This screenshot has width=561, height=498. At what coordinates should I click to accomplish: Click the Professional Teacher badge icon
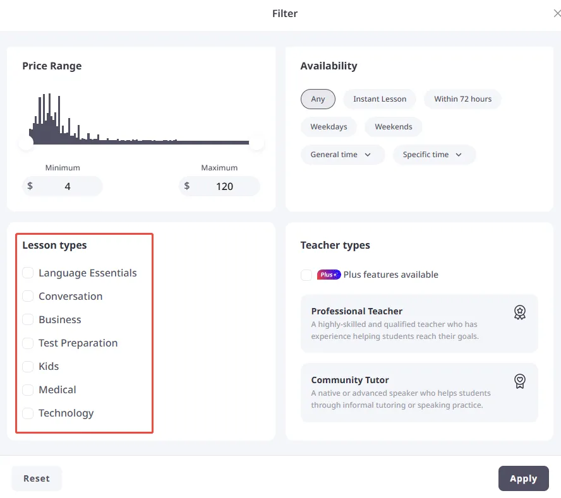[x=519, y=312]
